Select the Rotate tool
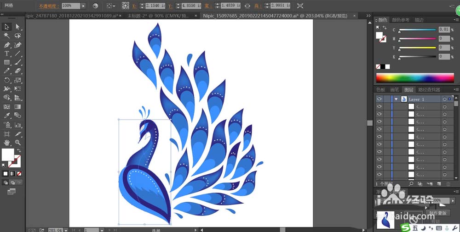The height and width of the screenshot is (232, 460). pyautogui.click(x=7, y=80)
